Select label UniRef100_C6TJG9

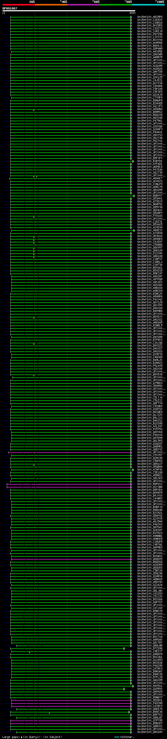pyautogui.click(x=150, y=608)
